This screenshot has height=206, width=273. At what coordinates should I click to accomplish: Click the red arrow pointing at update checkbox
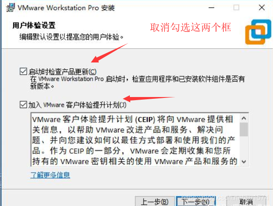point(109,53)
